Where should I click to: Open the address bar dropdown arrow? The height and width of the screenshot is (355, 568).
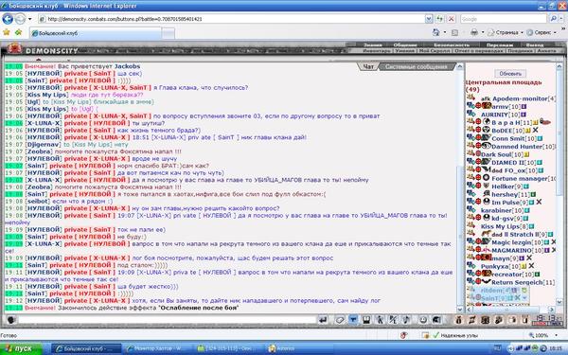click(x=429, y=19)
